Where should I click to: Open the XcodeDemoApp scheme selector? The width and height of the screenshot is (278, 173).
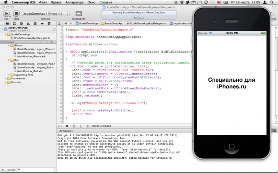(46, 13)
